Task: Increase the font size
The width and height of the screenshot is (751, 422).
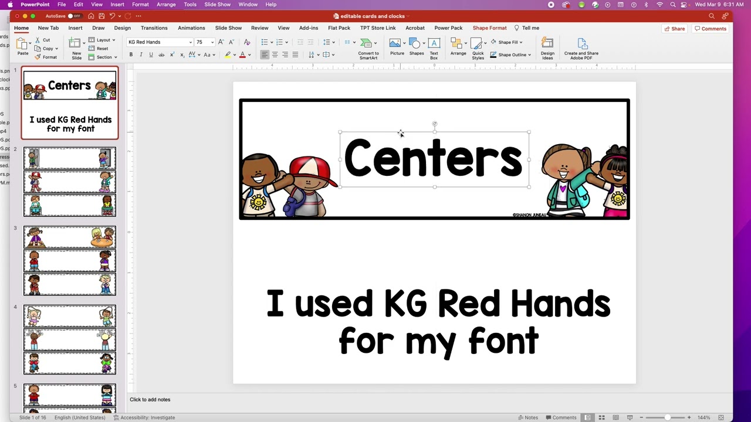Action: coord(221,42)
